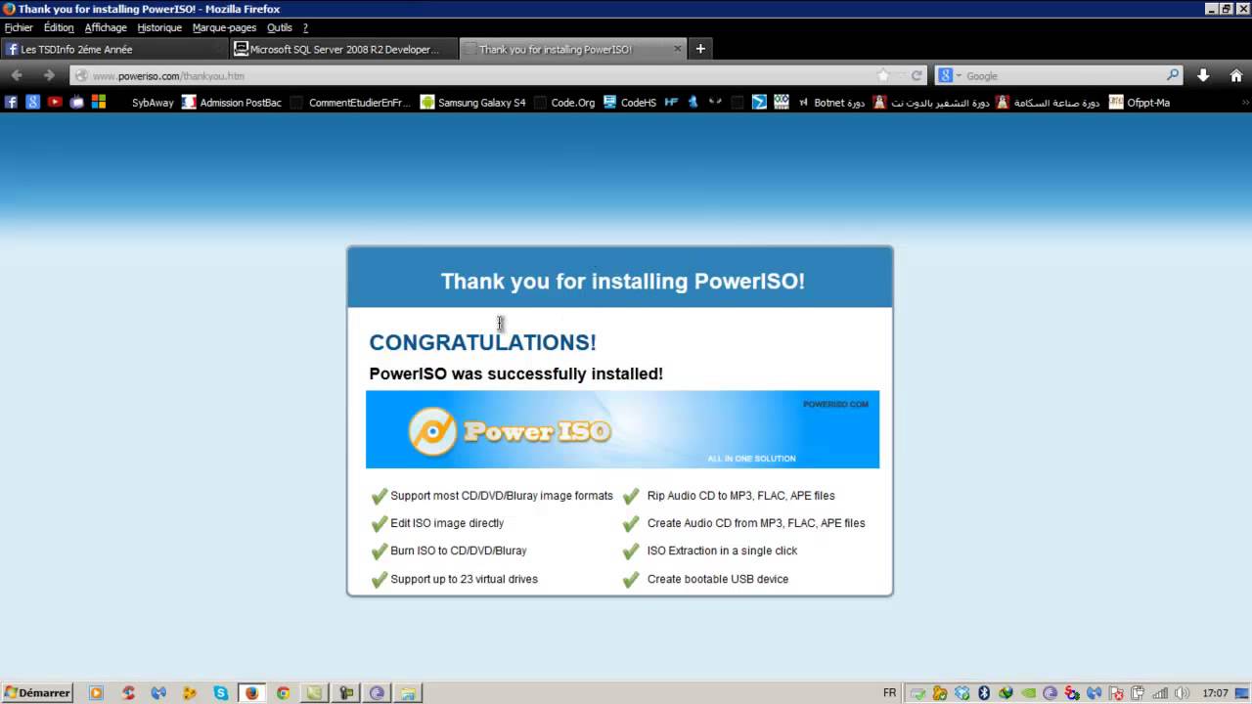Switch to Microsoft SQL Server 2008 R2 tab
The height and width of the screenshot is (704, 1252).
344,49
